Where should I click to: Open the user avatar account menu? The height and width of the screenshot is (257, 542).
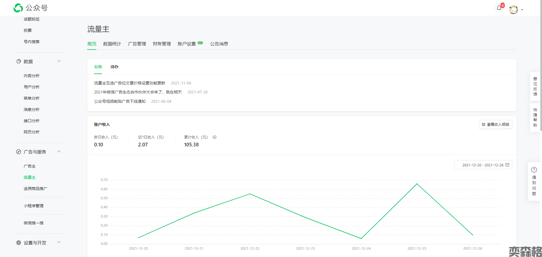click(513, 10)
